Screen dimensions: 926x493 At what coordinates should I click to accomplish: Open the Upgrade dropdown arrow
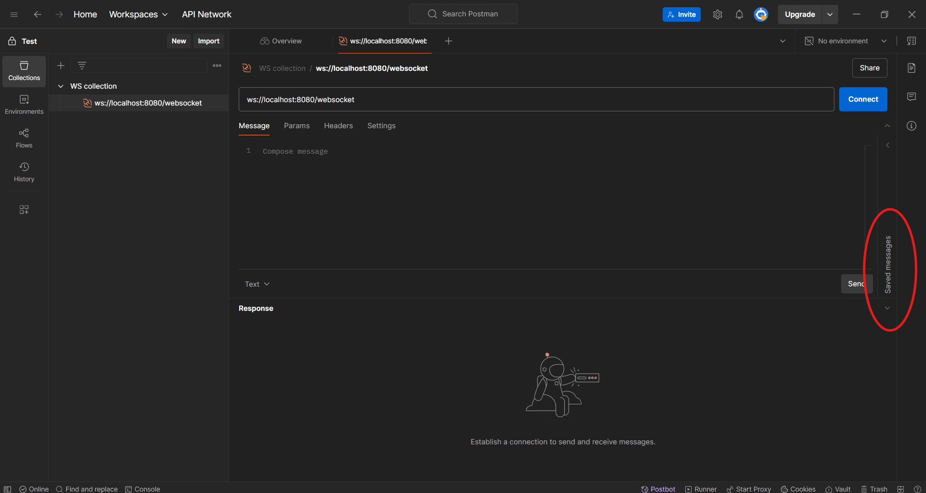pyautogui.click(x=830, y=14)
